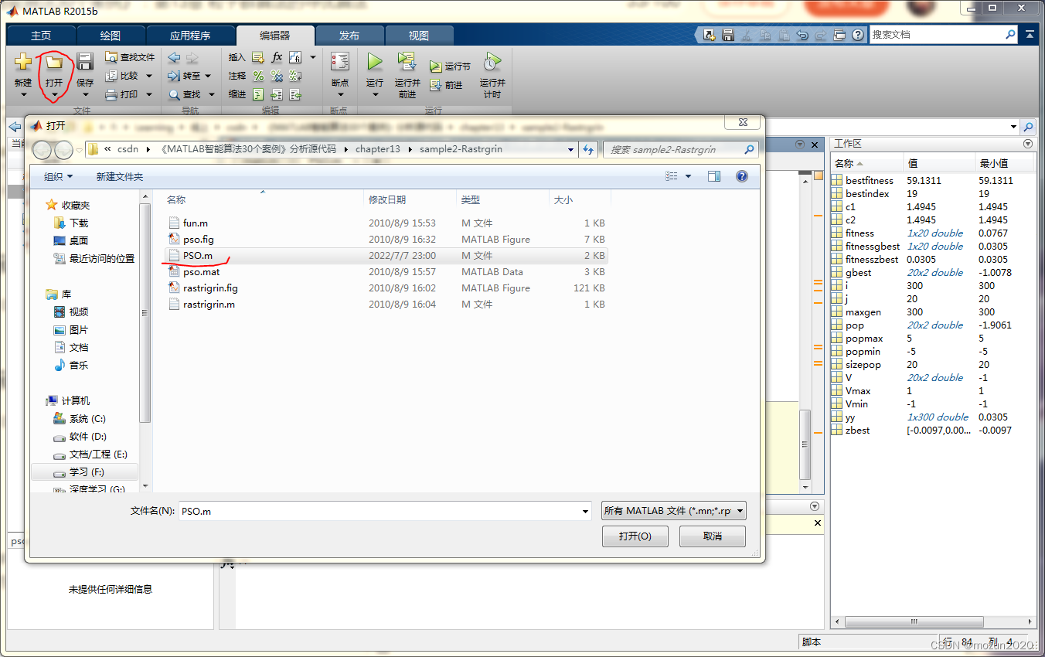Click the comment (%) icon

coord(258,76)
